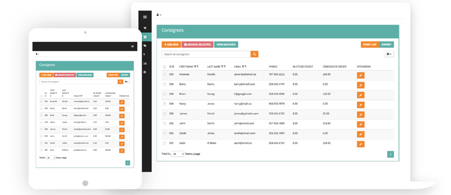Click the CONSIGNOR CREDIT column header on laptop
This screenshot has width=451, height=195.
pos(335,67)
